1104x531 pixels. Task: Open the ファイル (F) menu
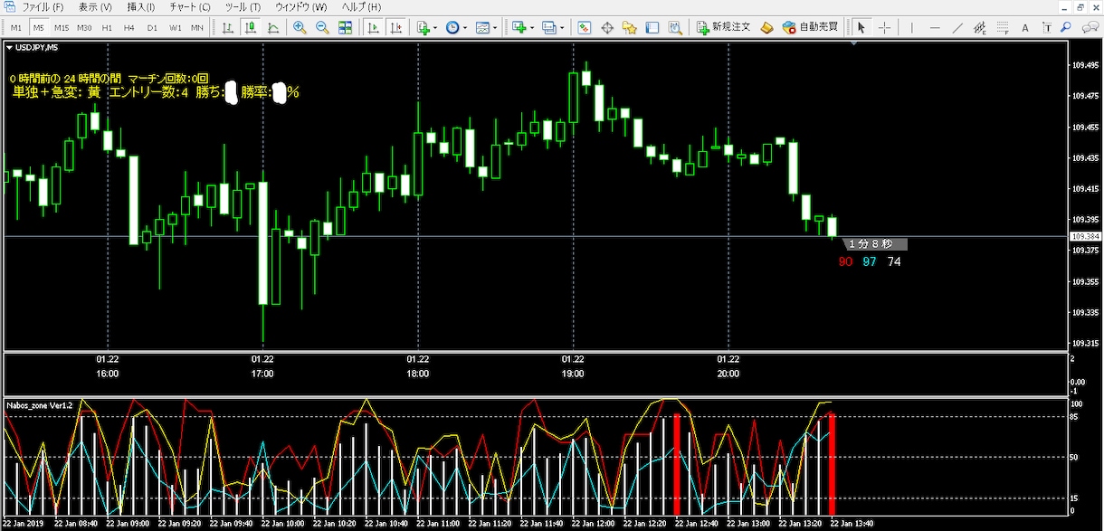(x=43, y=6)
